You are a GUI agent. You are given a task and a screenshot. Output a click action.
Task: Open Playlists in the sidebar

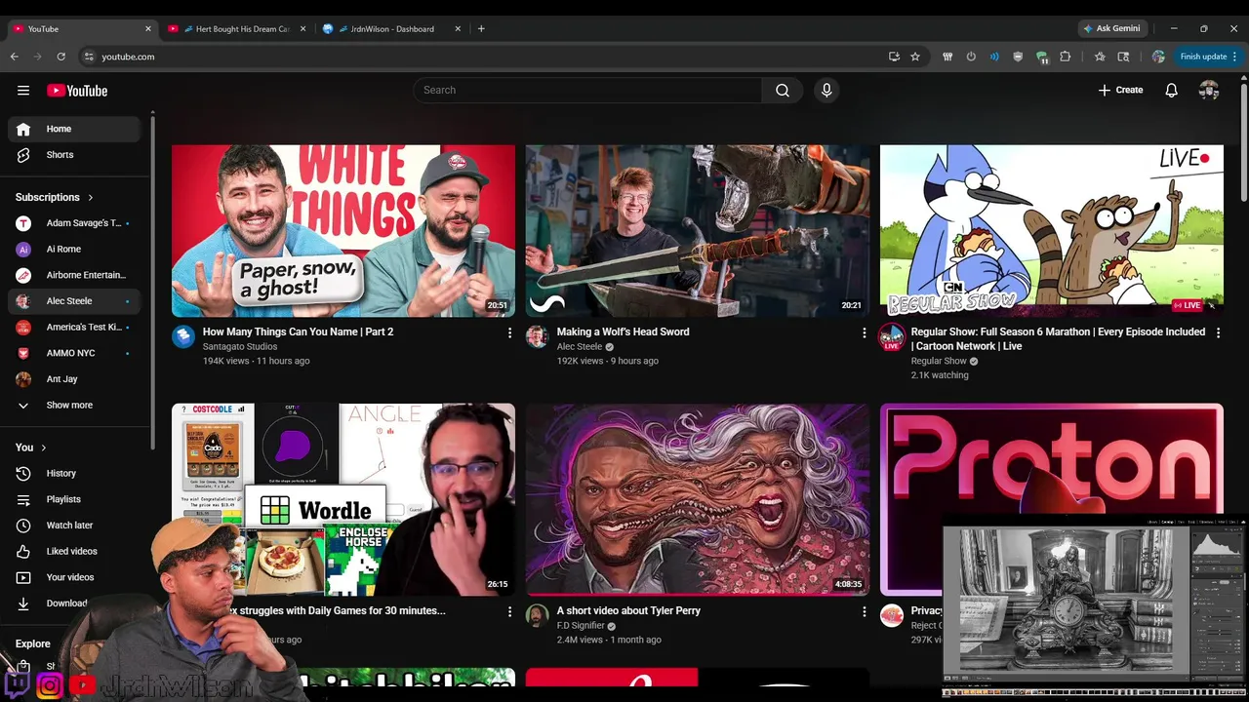point(74,499)
